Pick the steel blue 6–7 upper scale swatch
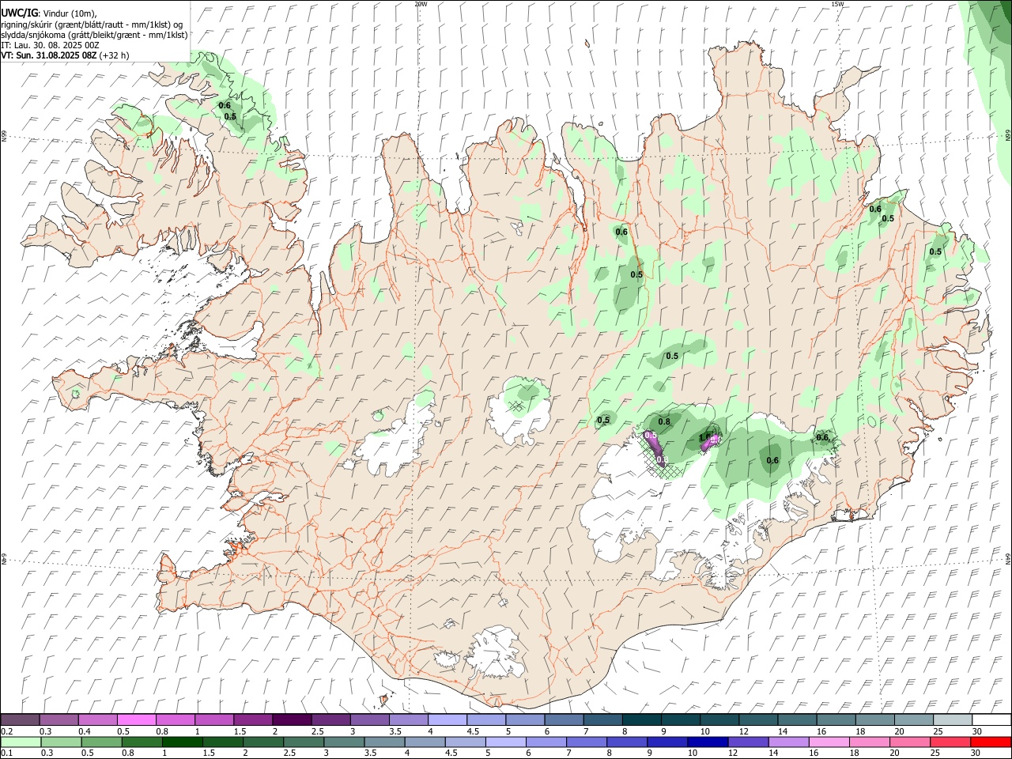This screenshot has height=759, width=1012. pos(564,720)
